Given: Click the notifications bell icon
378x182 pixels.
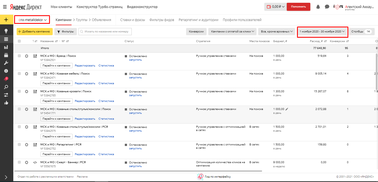Looking at the screenshot, I should click(x=318, y=7).
